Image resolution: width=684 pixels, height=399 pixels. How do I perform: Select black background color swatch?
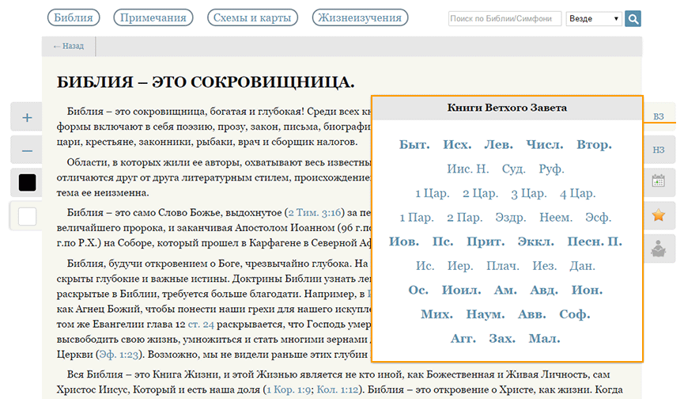[x=27, y=182]
